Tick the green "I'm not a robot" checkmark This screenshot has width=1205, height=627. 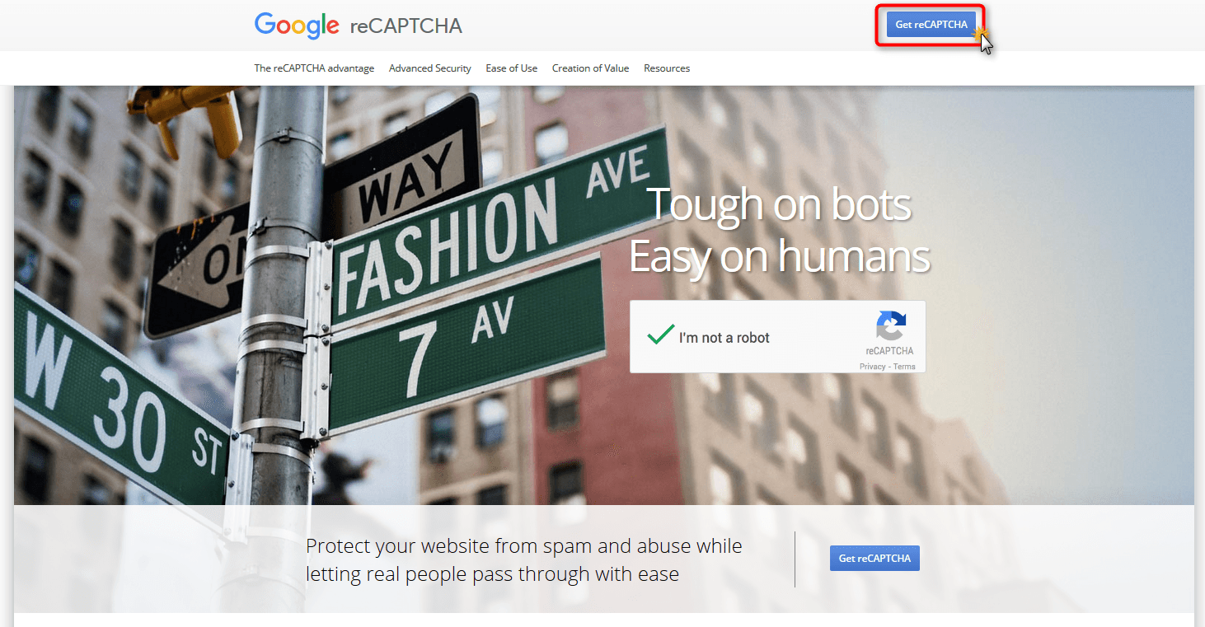[x=660, y=335]
